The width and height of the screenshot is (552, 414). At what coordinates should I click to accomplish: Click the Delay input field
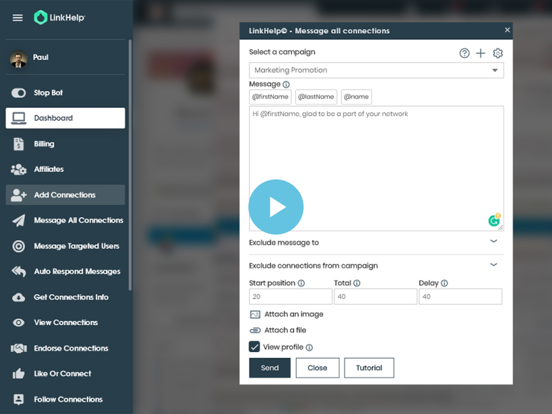click(x=460, y=297)
